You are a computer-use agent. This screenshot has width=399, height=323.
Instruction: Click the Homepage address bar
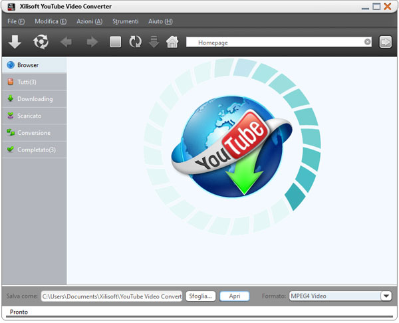279,42
